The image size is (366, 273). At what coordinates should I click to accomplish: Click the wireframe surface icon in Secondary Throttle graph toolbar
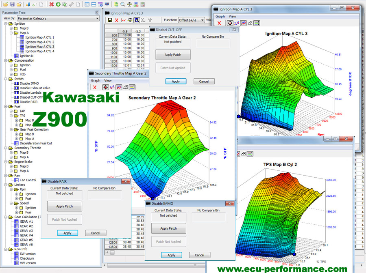coord(126,87)
